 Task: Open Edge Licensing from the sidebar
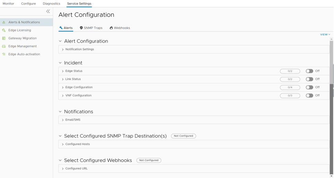20,30
